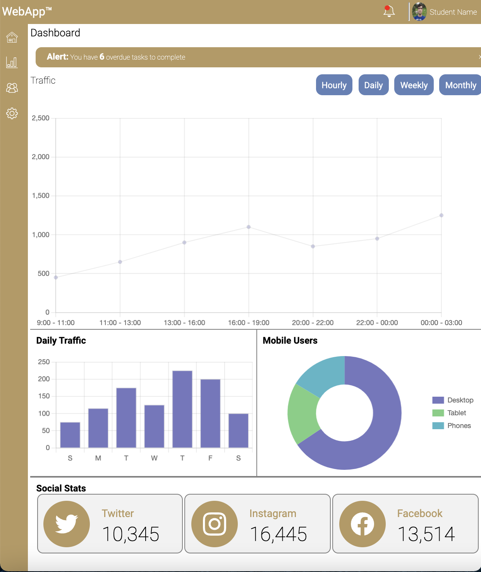Select the Weekly traffic filter
481x572 pixels.
(414, 85)
